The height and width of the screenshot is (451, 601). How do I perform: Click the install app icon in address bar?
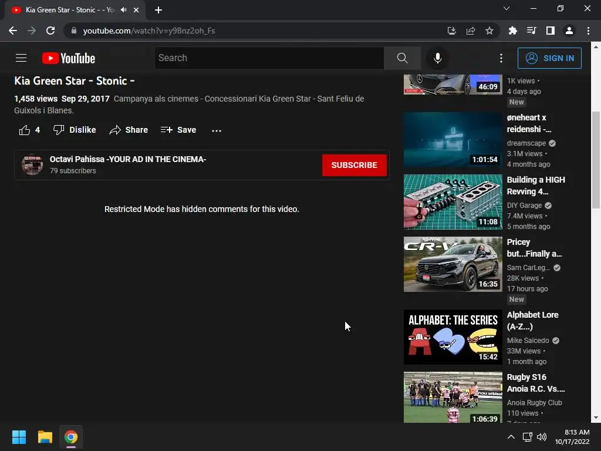[x=452, y=31]
